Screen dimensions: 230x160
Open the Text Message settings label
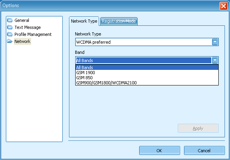coord(28,27)
